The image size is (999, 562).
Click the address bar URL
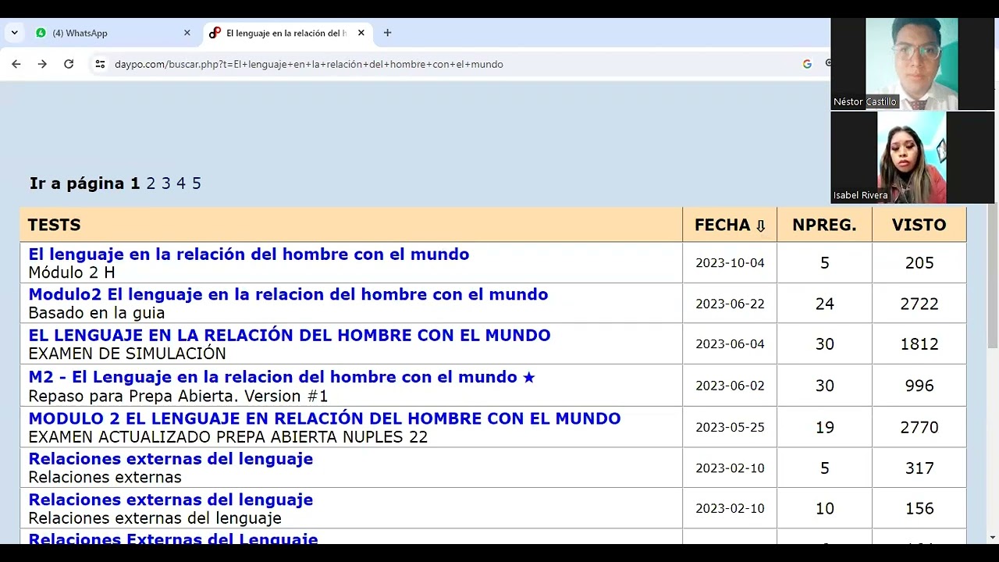[x=309, y=64]
